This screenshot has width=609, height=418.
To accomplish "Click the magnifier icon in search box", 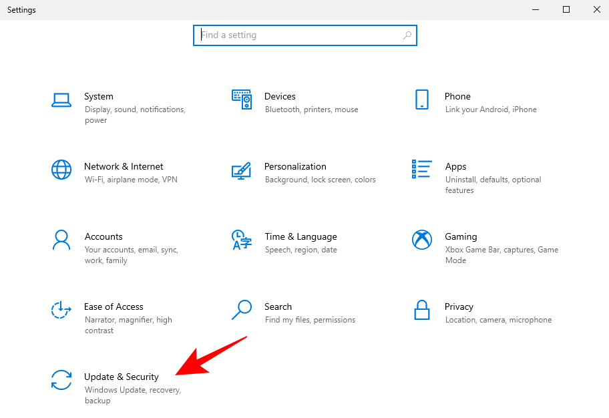I will click(x=407, y=35).
